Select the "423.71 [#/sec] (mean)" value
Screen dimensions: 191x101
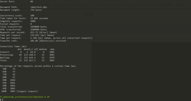44,32
